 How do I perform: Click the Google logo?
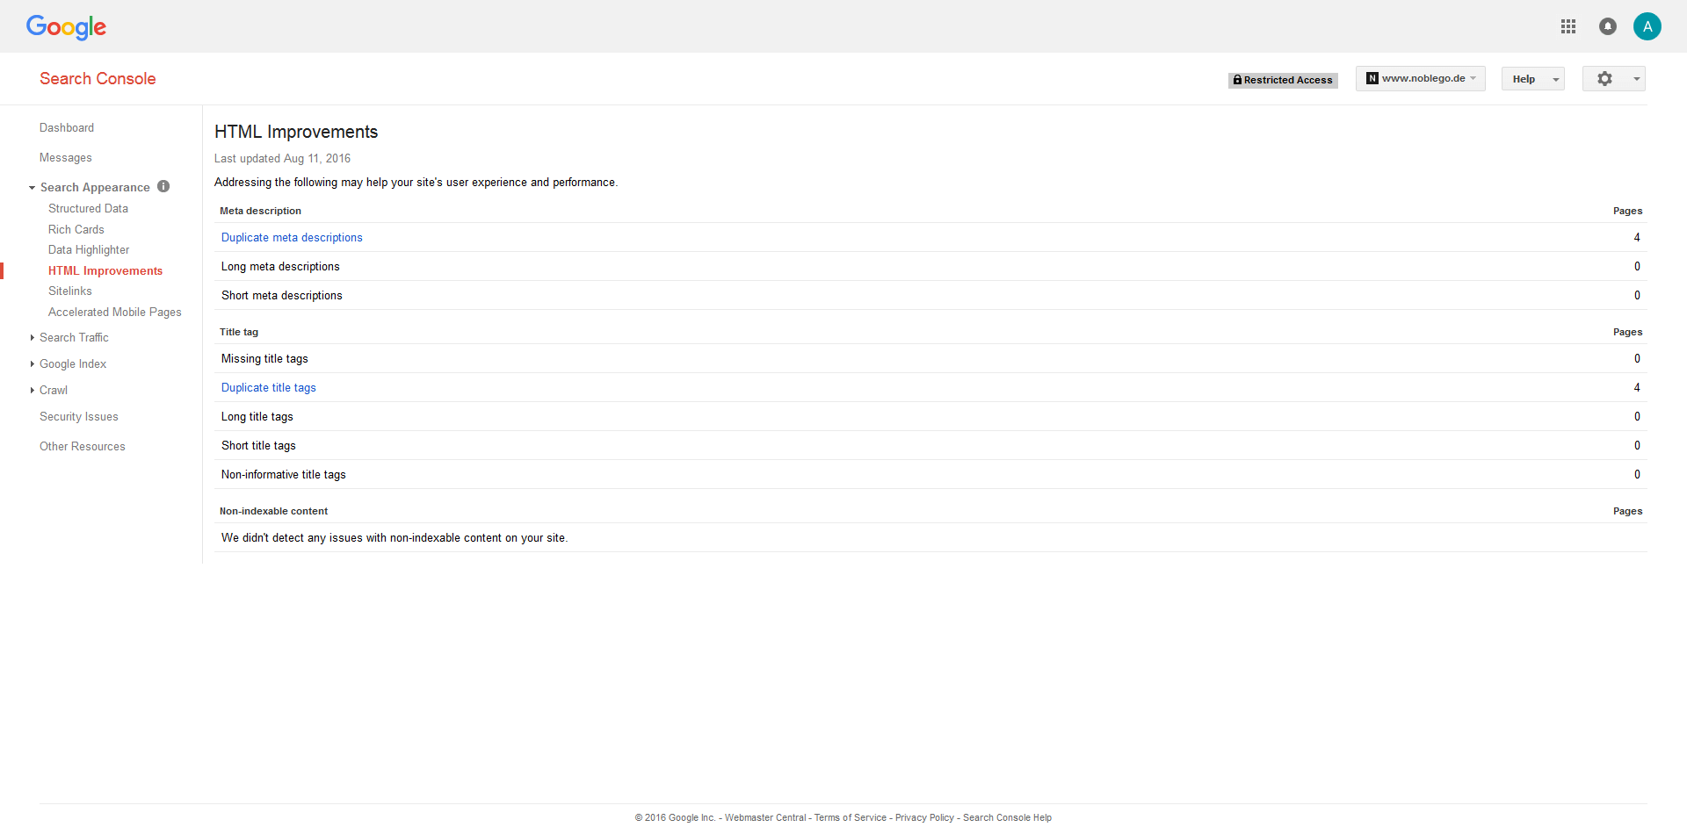point(66,27)
